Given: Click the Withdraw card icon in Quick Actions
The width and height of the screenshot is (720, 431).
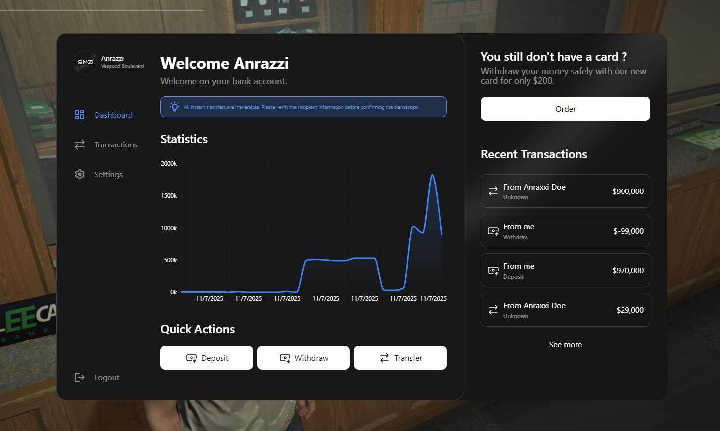Looking at the screenshot, I should (285, 357).
